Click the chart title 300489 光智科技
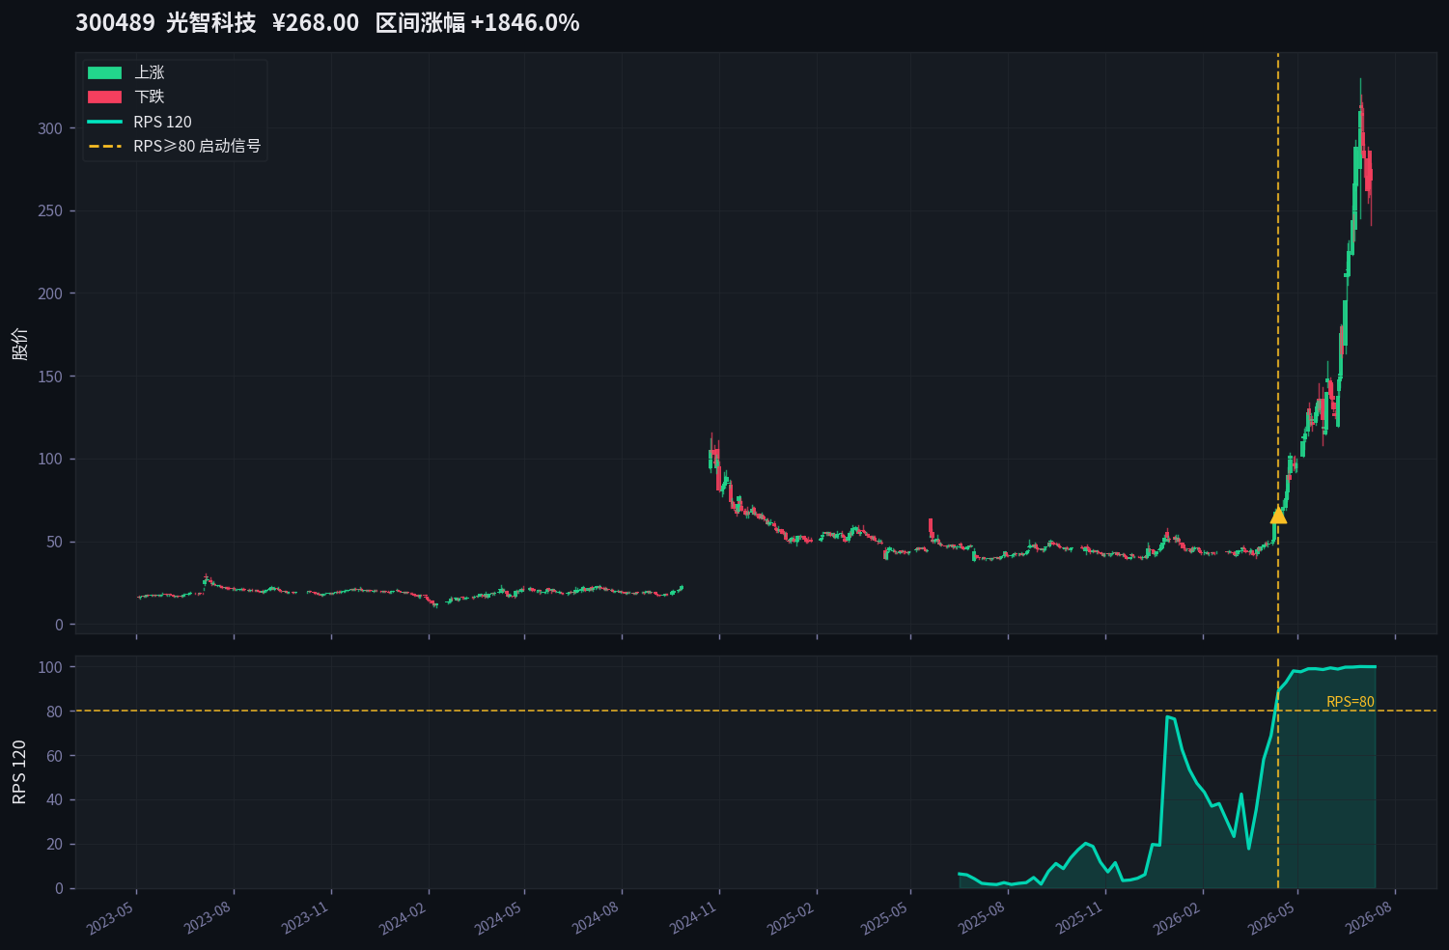The height and width of the screenshot is (950, 1449). click(166, 22)
